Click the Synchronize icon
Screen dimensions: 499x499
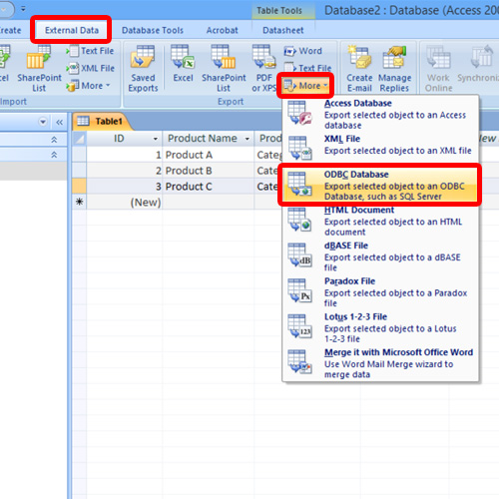pos(479,64)
